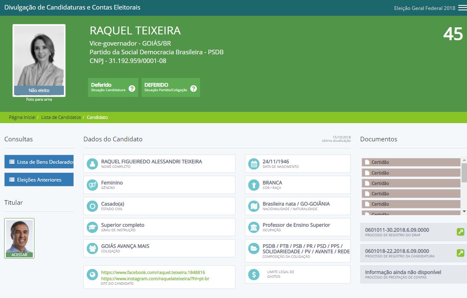
Task: Click the Casado(a) marital status text
Action: click(x=112, y=204)
